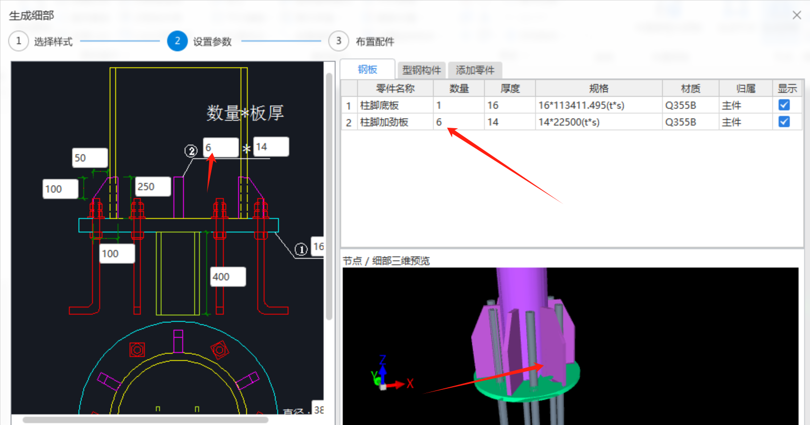Click the 材质 column header

pos(691,88)
